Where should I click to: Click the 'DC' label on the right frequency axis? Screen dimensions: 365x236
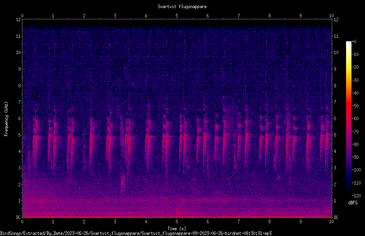click(336, 217)
